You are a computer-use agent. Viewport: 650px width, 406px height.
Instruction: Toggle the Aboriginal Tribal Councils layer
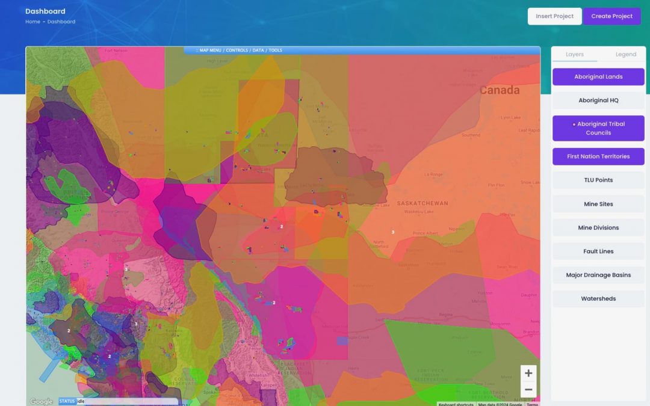coord(598,128)
